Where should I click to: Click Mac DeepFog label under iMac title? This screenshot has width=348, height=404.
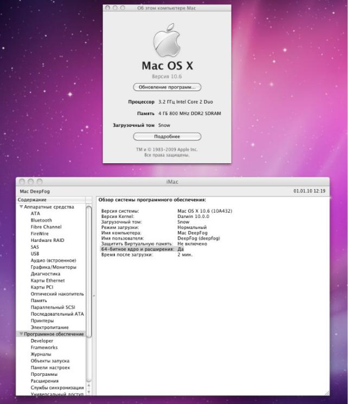pyautogui.click(x=35, y=191)
